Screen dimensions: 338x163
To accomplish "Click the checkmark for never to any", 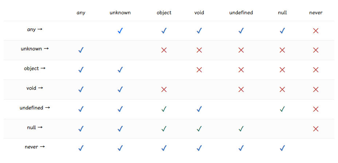I will tap(81, 148).
